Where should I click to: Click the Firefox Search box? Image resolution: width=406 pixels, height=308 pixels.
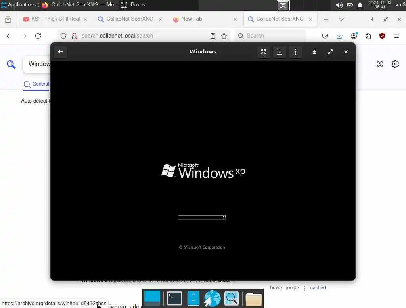click(270, 36)
